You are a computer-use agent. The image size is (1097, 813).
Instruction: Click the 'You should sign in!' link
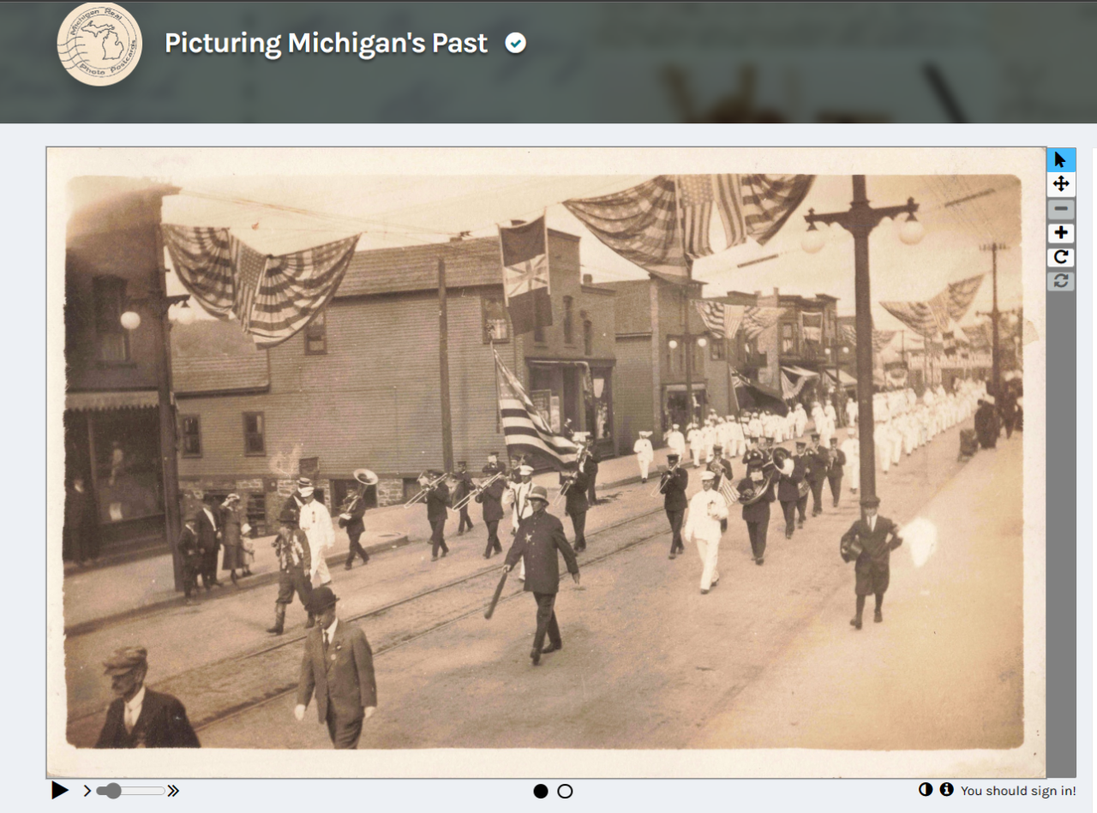pyautogui.click(x=1018, y=791)
